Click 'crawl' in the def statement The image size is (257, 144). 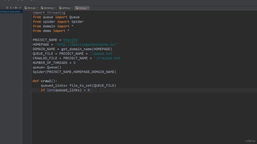point(46,81)
